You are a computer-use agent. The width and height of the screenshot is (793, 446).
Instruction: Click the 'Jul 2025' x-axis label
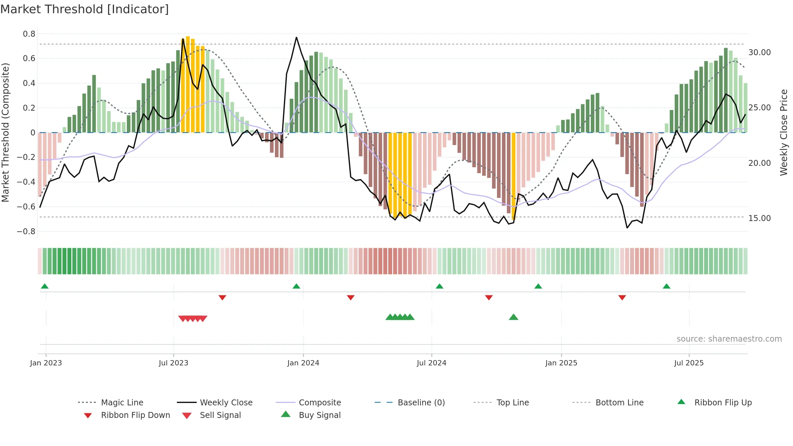[689, 363]
